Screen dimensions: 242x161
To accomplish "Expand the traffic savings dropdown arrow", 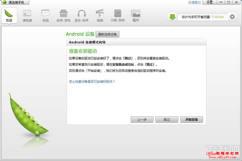I will (x=232, y=17).
